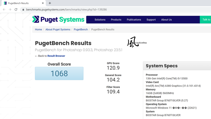This screenshot has width=211, height=119.
Task: Click the green Talk to button
Action: (206, 20)
